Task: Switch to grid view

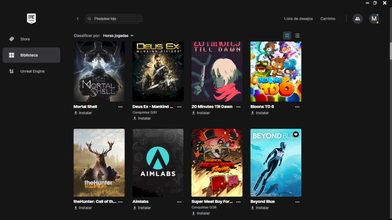Action: [x=287, y=35]
